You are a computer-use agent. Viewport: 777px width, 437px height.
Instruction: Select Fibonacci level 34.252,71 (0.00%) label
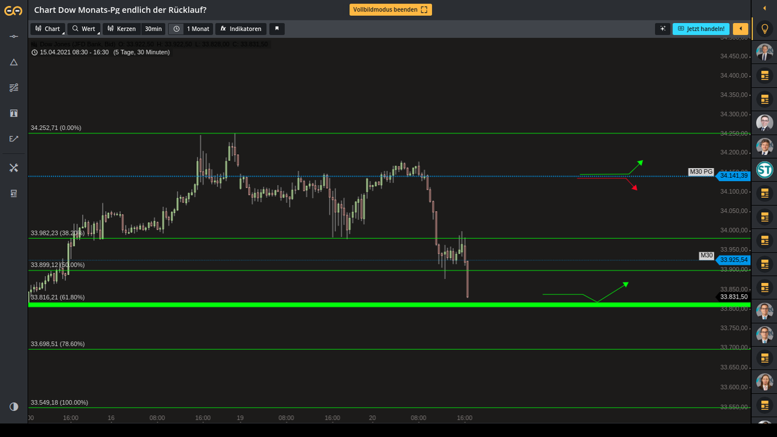56,128
